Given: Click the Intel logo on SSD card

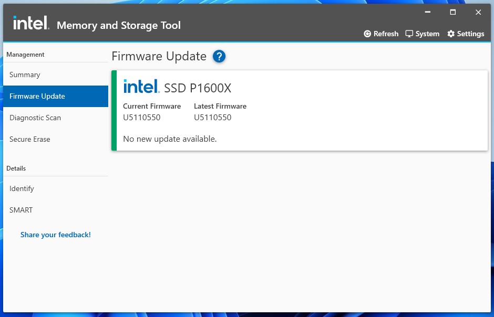Looking at the screenshot, I should [141, 86].
